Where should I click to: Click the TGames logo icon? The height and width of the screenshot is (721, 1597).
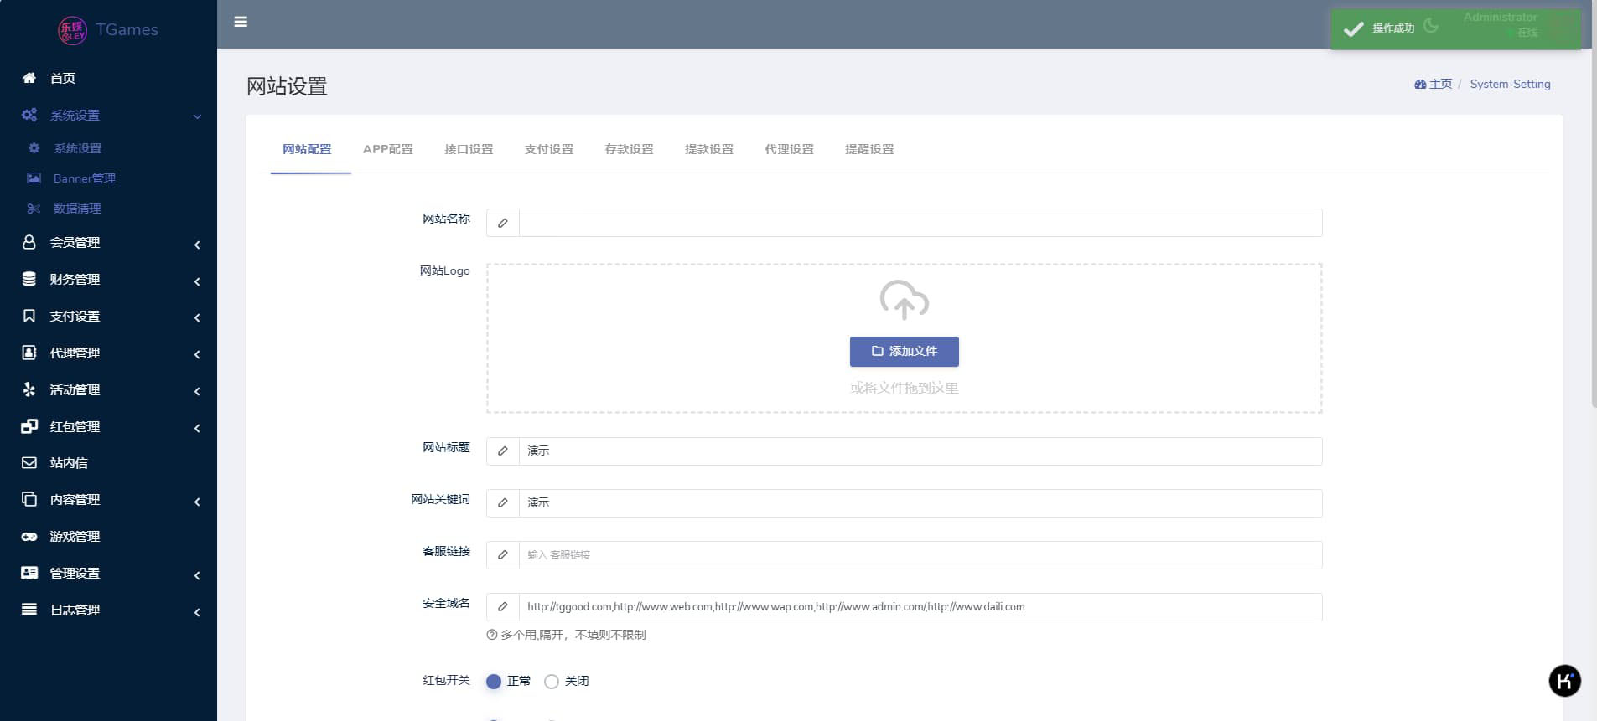coord(72,30)
